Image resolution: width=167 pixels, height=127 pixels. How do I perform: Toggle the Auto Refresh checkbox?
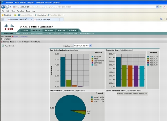click(x=3, y=46)
